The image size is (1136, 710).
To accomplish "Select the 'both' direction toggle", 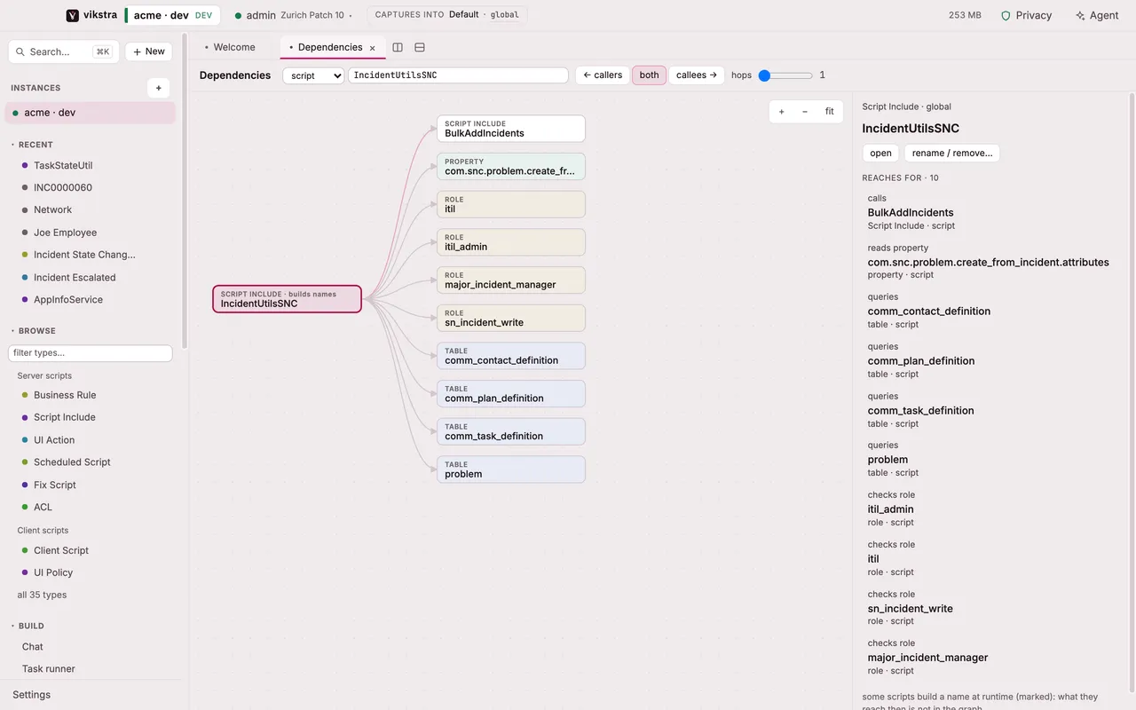I will pos(650,75).
